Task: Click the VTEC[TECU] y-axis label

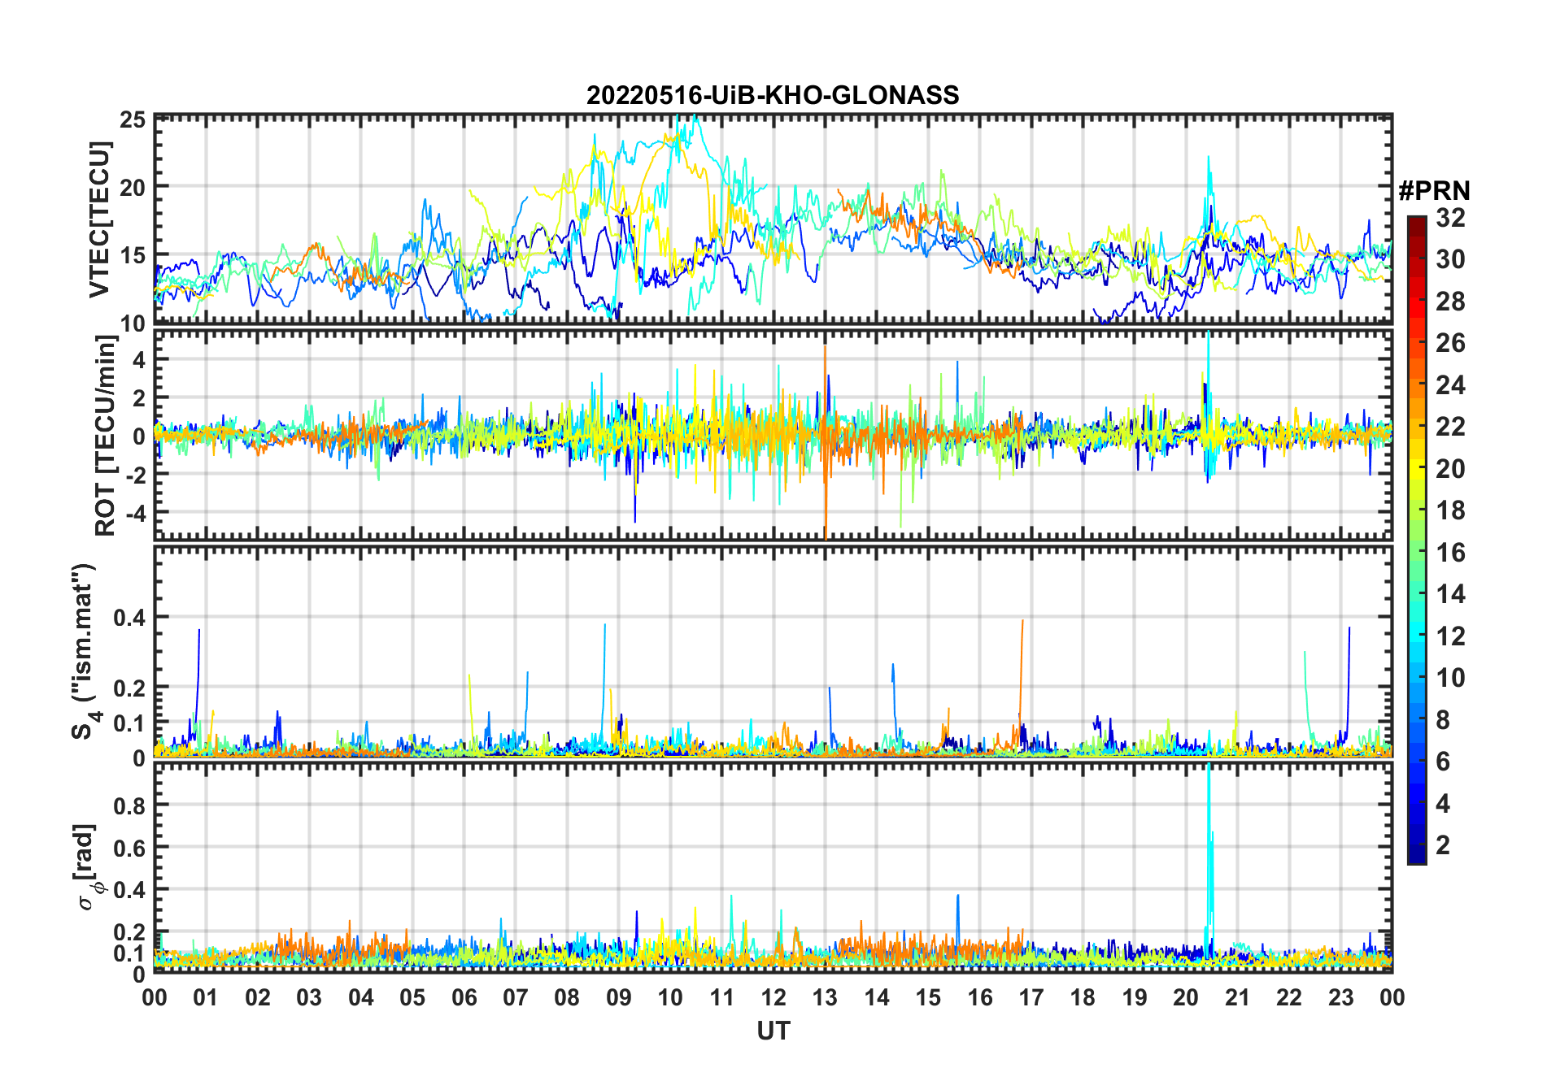Action: [x=99, y=219]
